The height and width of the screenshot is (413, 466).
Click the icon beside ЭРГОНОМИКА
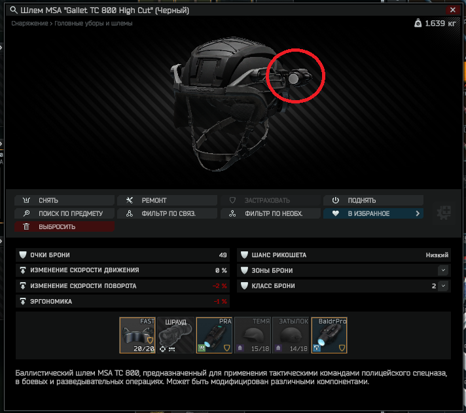[23, 301]
